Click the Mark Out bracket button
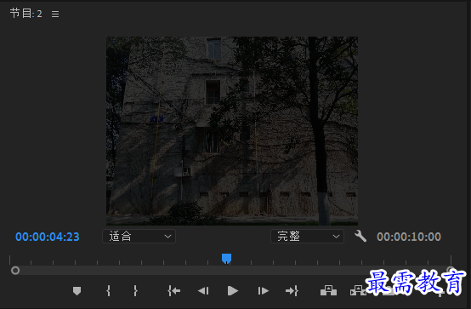Image resolution: width=471 pixels, height=309 pixels. 135,290
